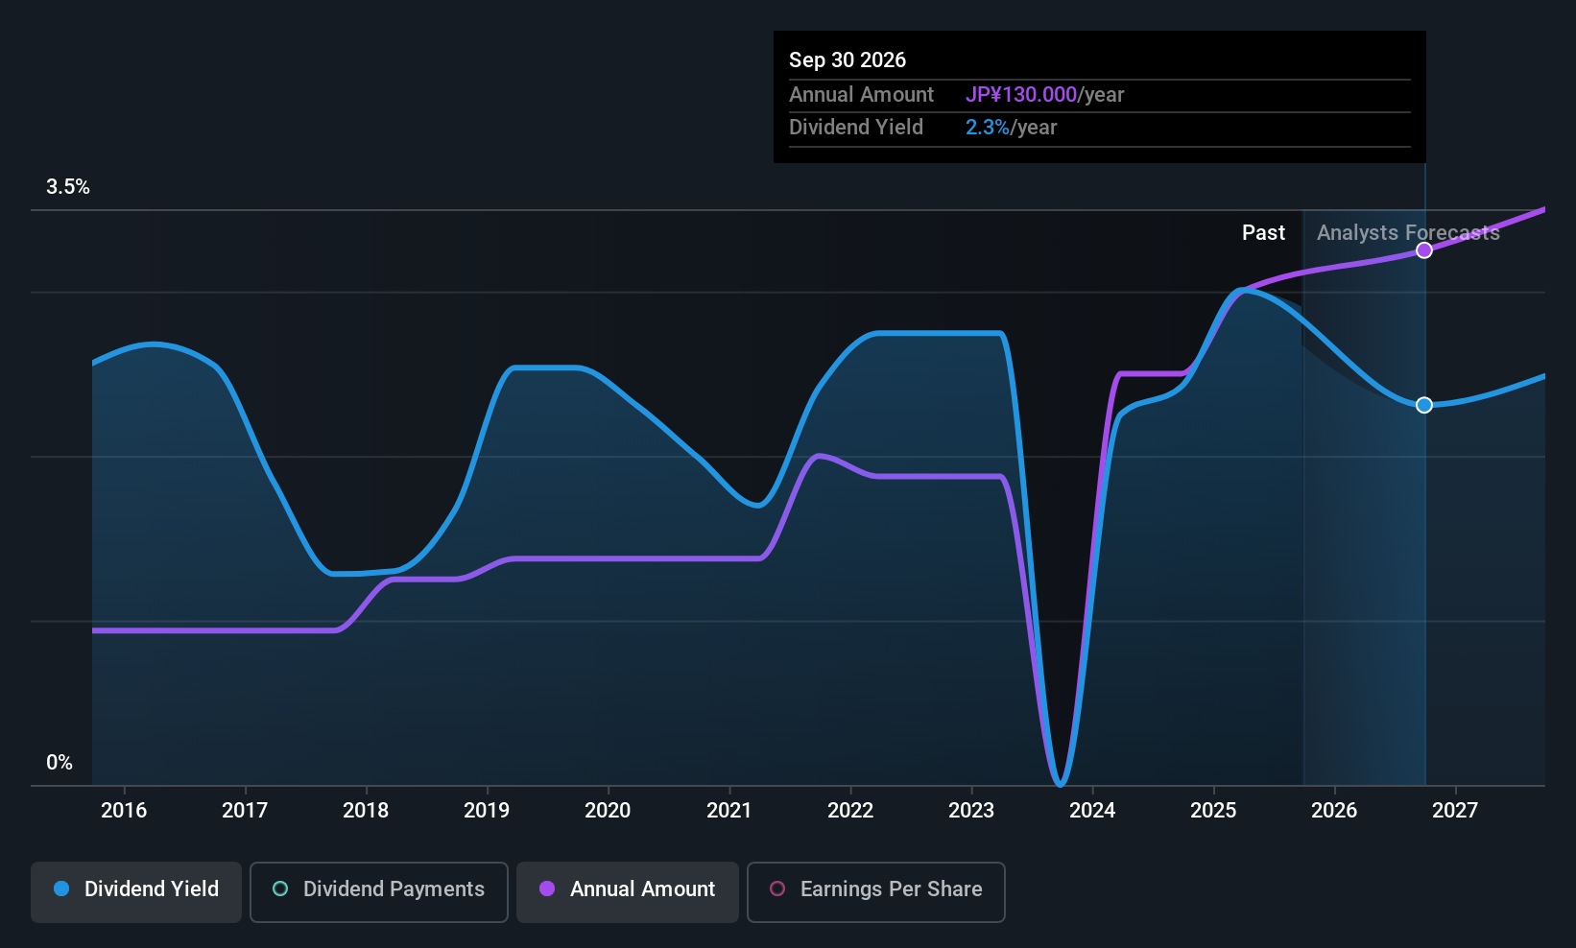Show the Earnings Per Share series

point(875,889)
